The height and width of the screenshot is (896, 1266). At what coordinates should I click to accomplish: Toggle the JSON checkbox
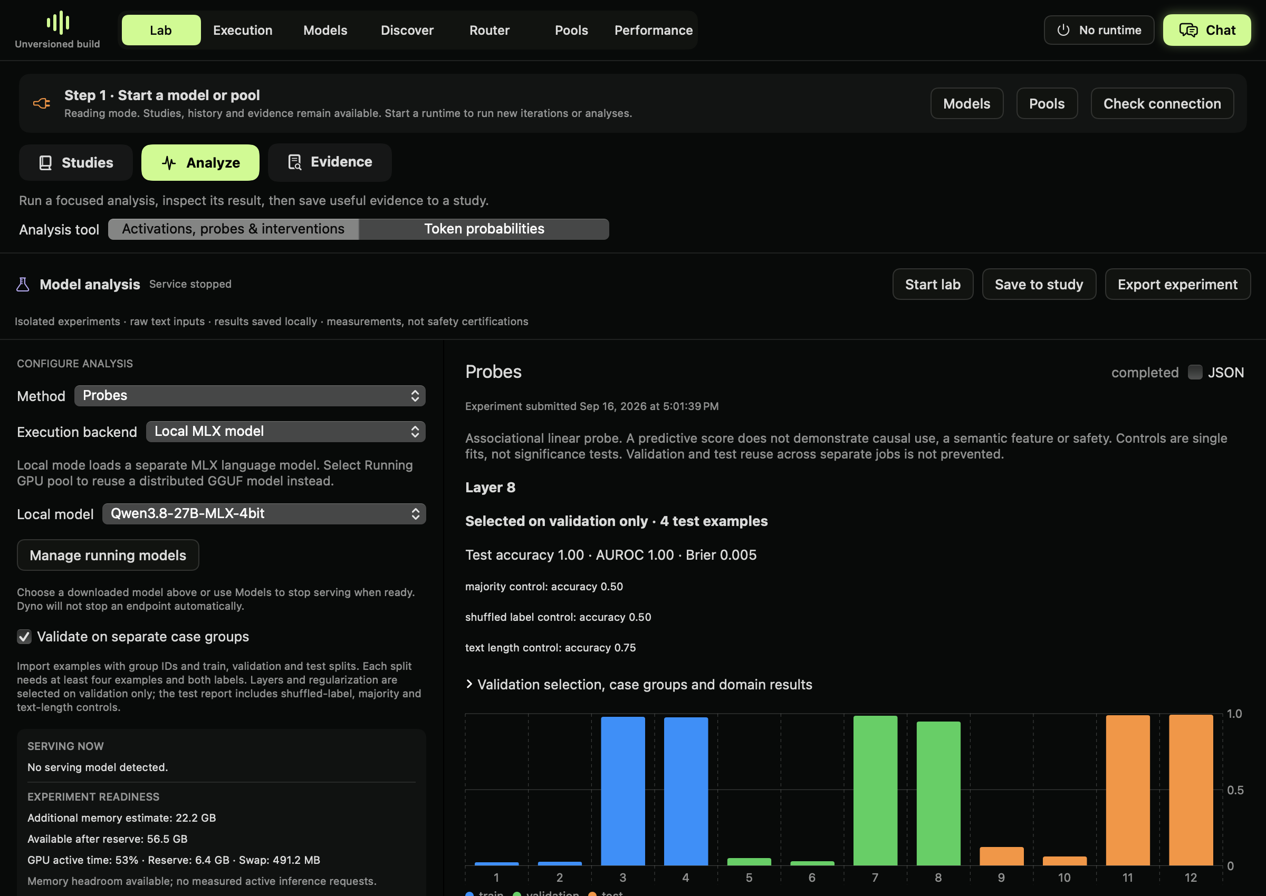pyautogui.click(x=1195, y=373)
